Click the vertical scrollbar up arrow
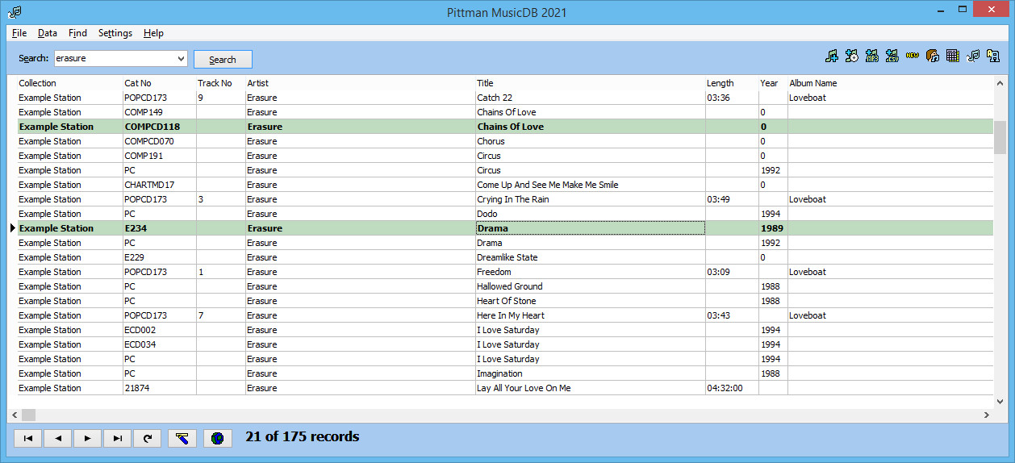The height and width of the screenshot is (463, 1015). pos(1000,83)
